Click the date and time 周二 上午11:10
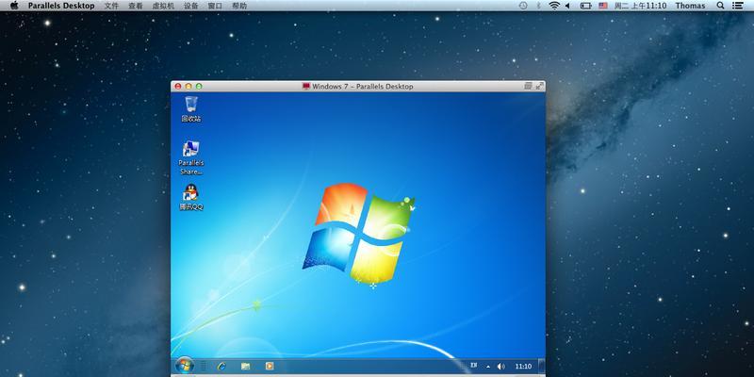Image resolution: width=754 pixels, height=377 pixels. click(x=640, y=6)
